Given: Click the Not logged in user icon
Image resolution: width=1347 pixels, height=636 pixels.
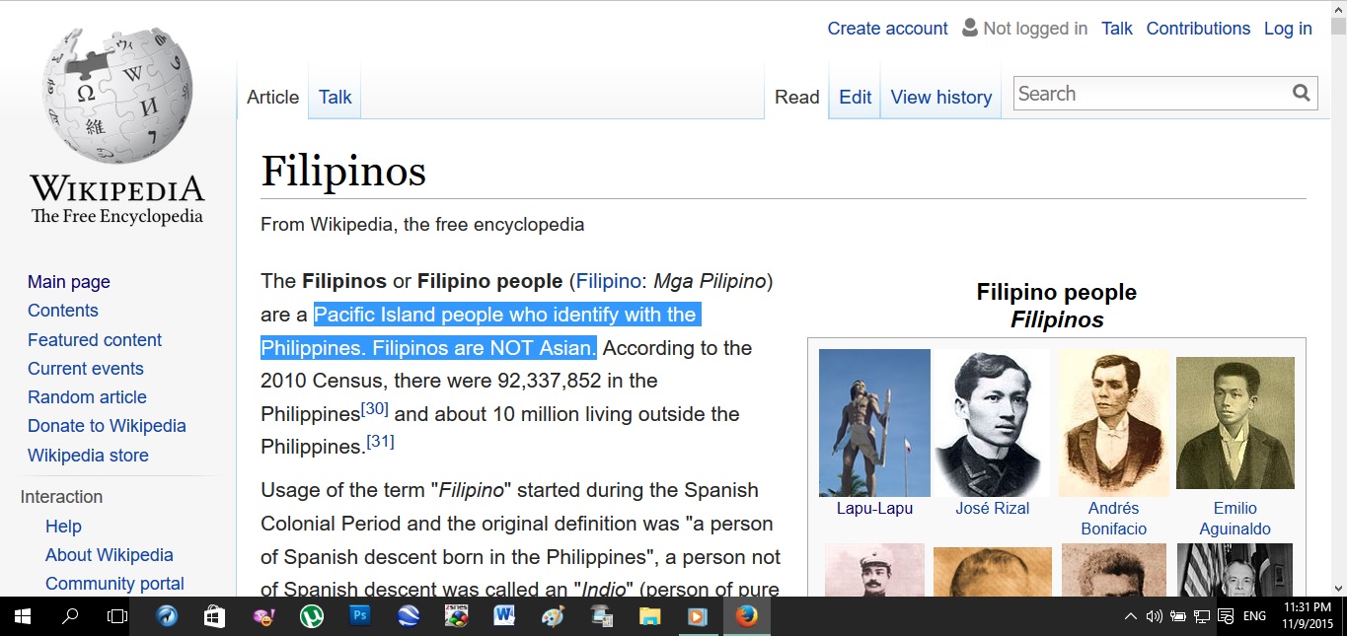Looking at the screenshot, I should pos(969,28).
